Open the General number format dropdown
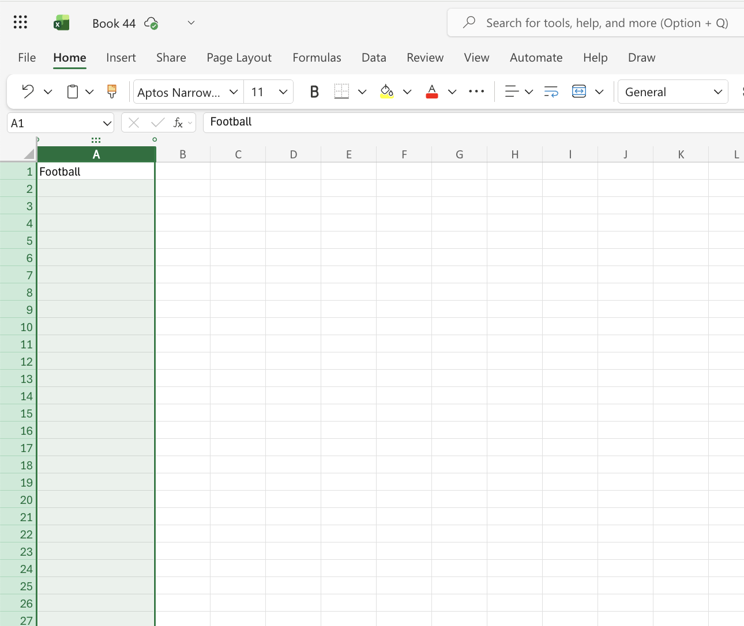The height and width of the screenshot is (626, 744). click(x=672, y=92)
